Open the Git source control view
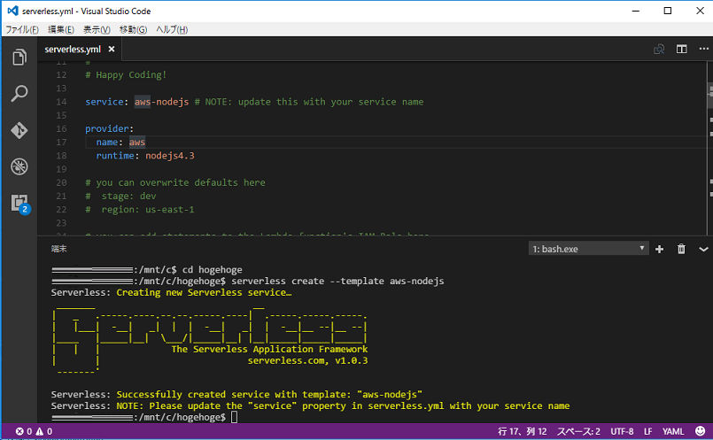Image resolution: width=713 pixels, height=440 pixels. (x=19, y=130)
